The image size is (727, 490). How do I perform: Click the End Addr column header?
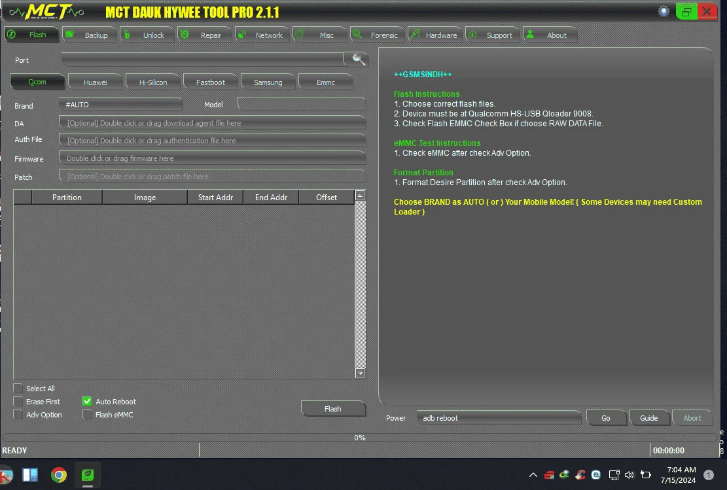271,198
